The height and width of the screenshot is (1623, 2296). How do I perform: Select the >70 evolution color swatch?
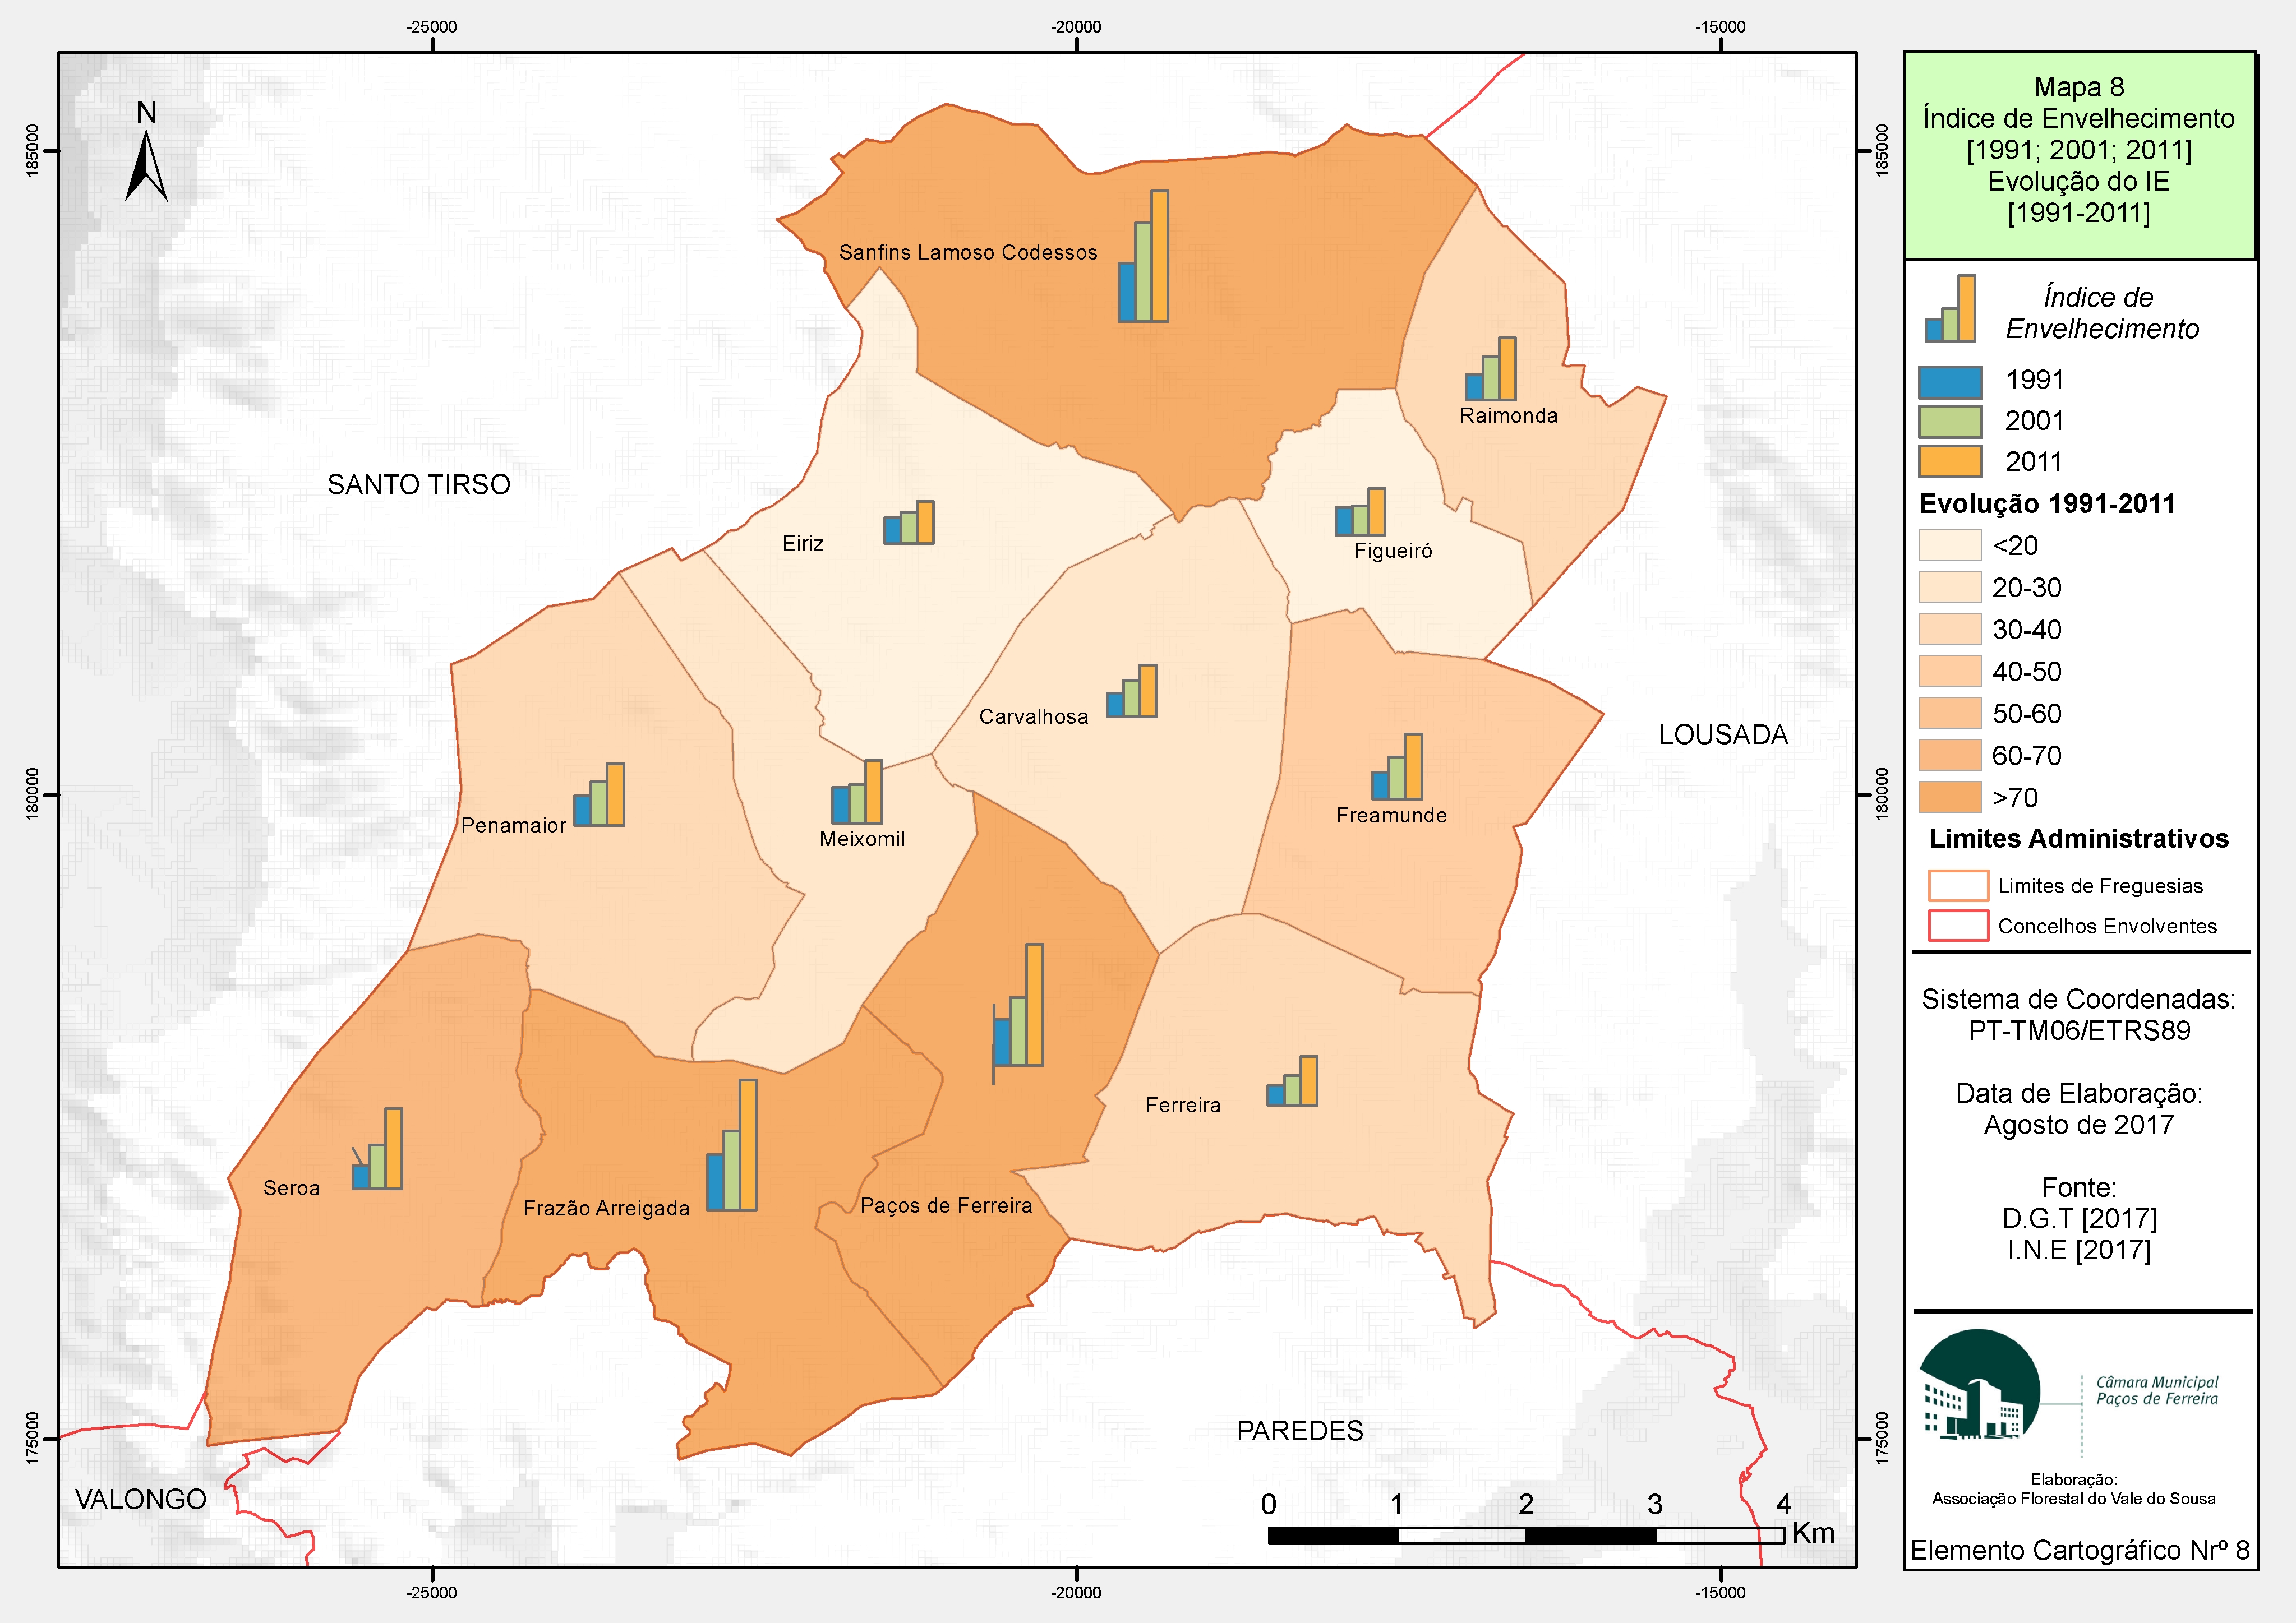coord(1950,797)
